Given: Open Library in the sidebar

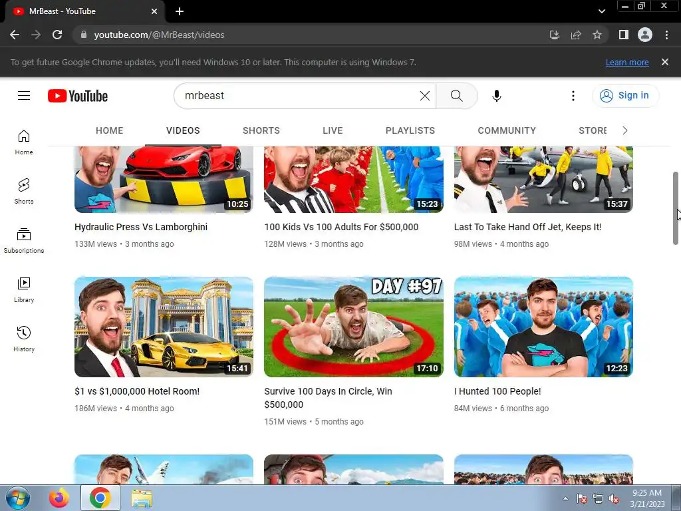Looking at the screenshot, I should click(x=24, y=290).
